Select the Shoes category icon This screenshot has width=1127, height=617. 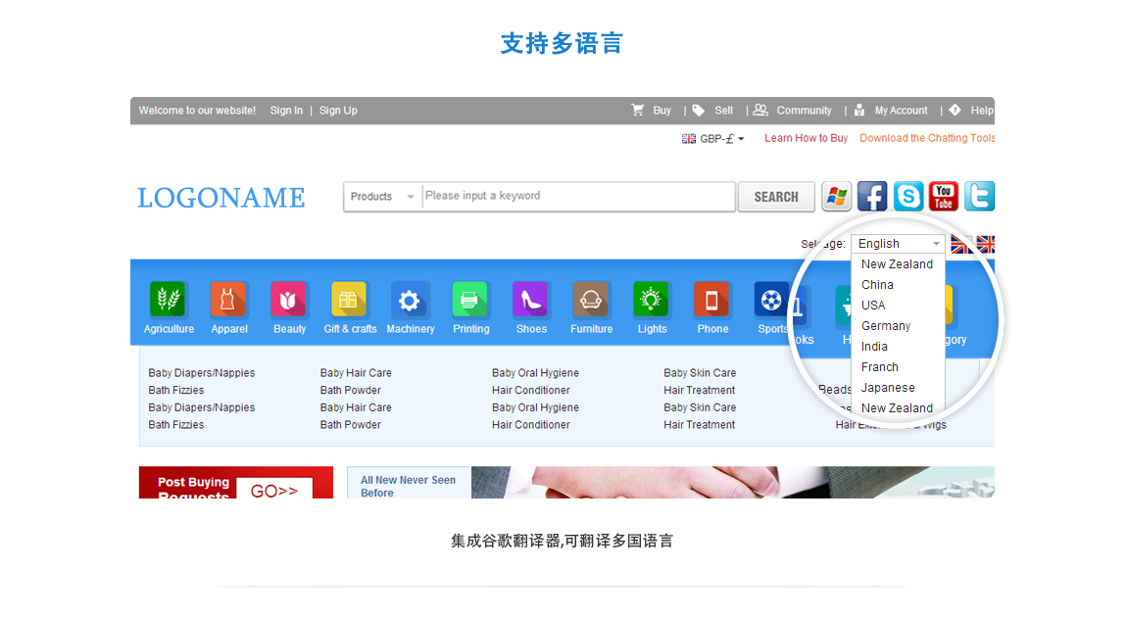[x=530, y=300]
